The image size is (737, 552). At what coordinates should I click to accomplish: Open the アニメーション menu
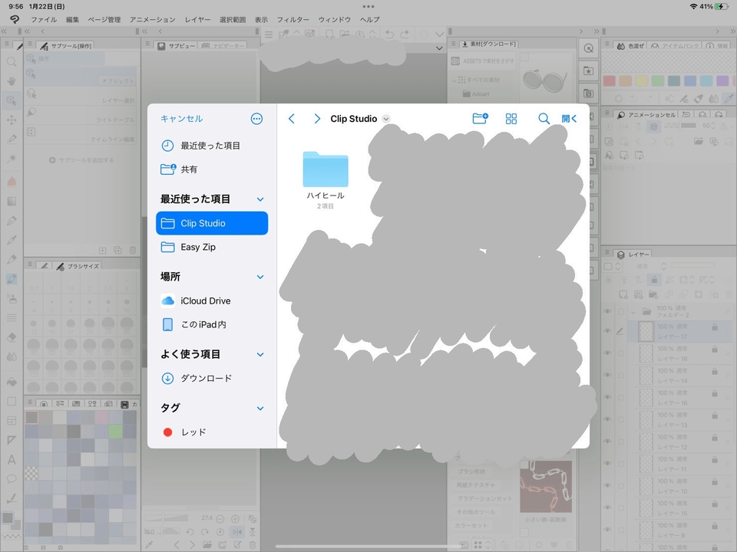152,20
